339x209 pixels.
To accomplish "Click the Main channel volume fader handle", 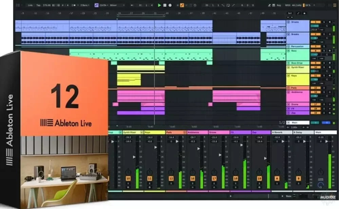I will (327, 141).
